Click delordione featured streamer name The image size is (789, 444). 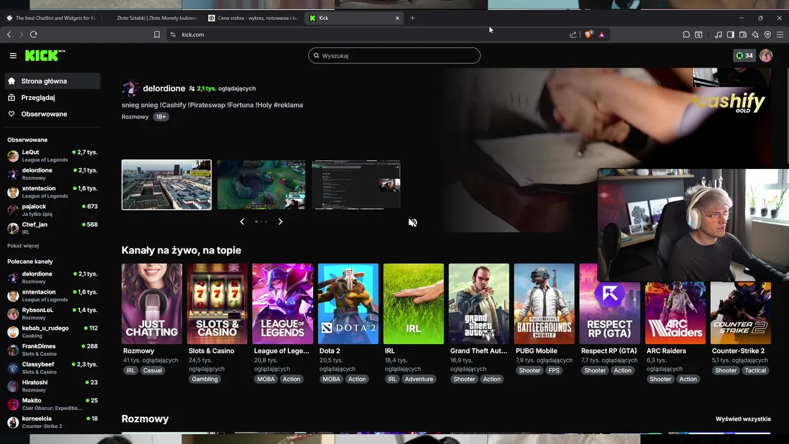164,88
